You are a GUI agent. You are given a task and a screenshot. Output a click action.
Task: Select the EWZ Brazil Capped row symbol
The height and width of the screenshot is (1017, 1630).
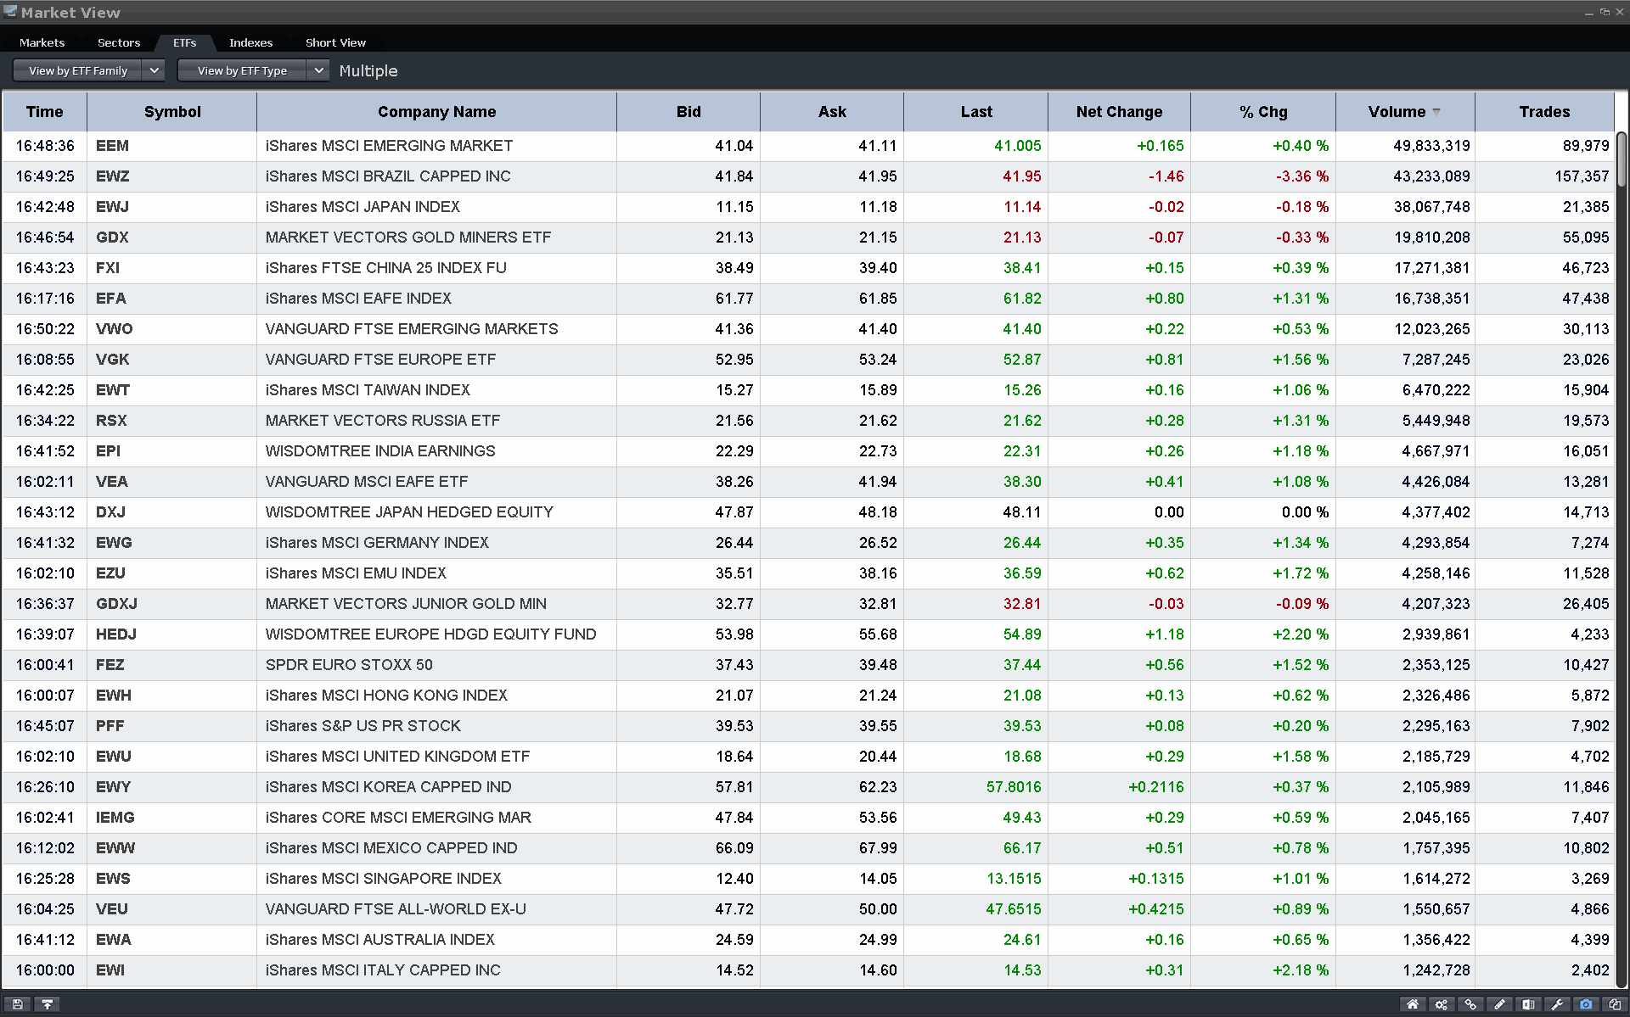tap(113, 176)
